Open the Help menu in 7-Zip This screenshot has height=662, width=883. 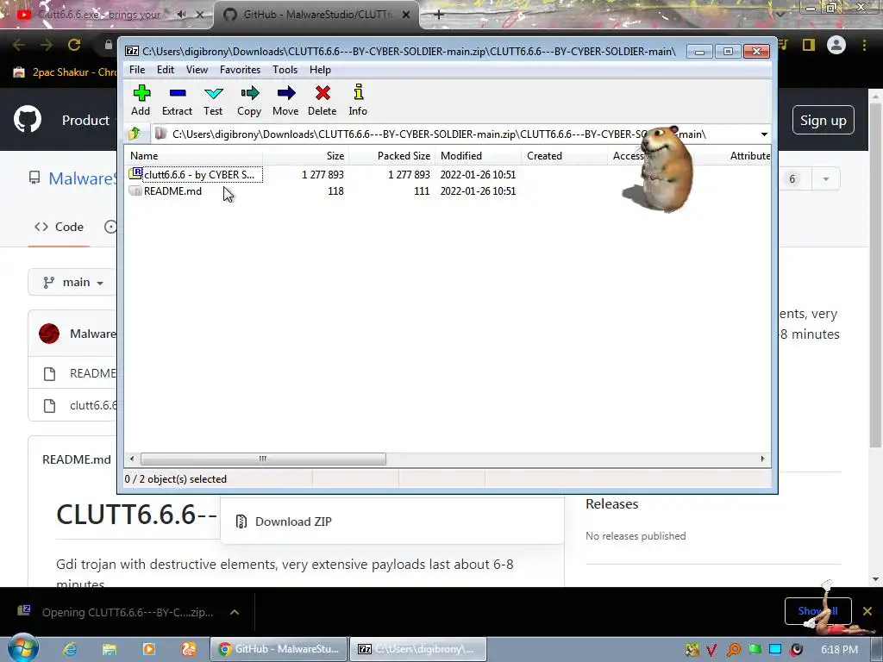[x=320, y=70]
